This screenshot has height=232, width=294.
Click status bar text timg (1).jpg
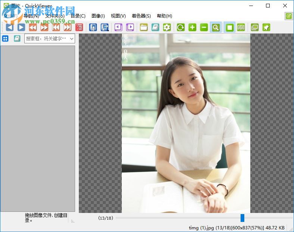[x=201, y=228]
